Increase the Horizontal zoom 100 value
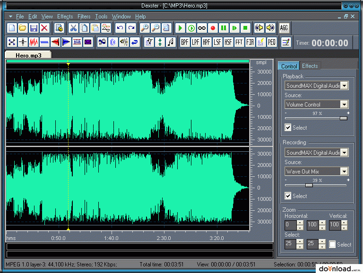 [322, 223]
